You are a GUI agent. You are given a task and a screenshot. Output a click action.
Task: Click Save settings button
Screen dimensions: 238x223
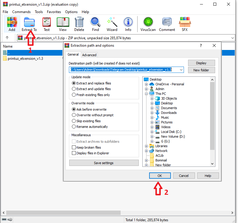104,163
